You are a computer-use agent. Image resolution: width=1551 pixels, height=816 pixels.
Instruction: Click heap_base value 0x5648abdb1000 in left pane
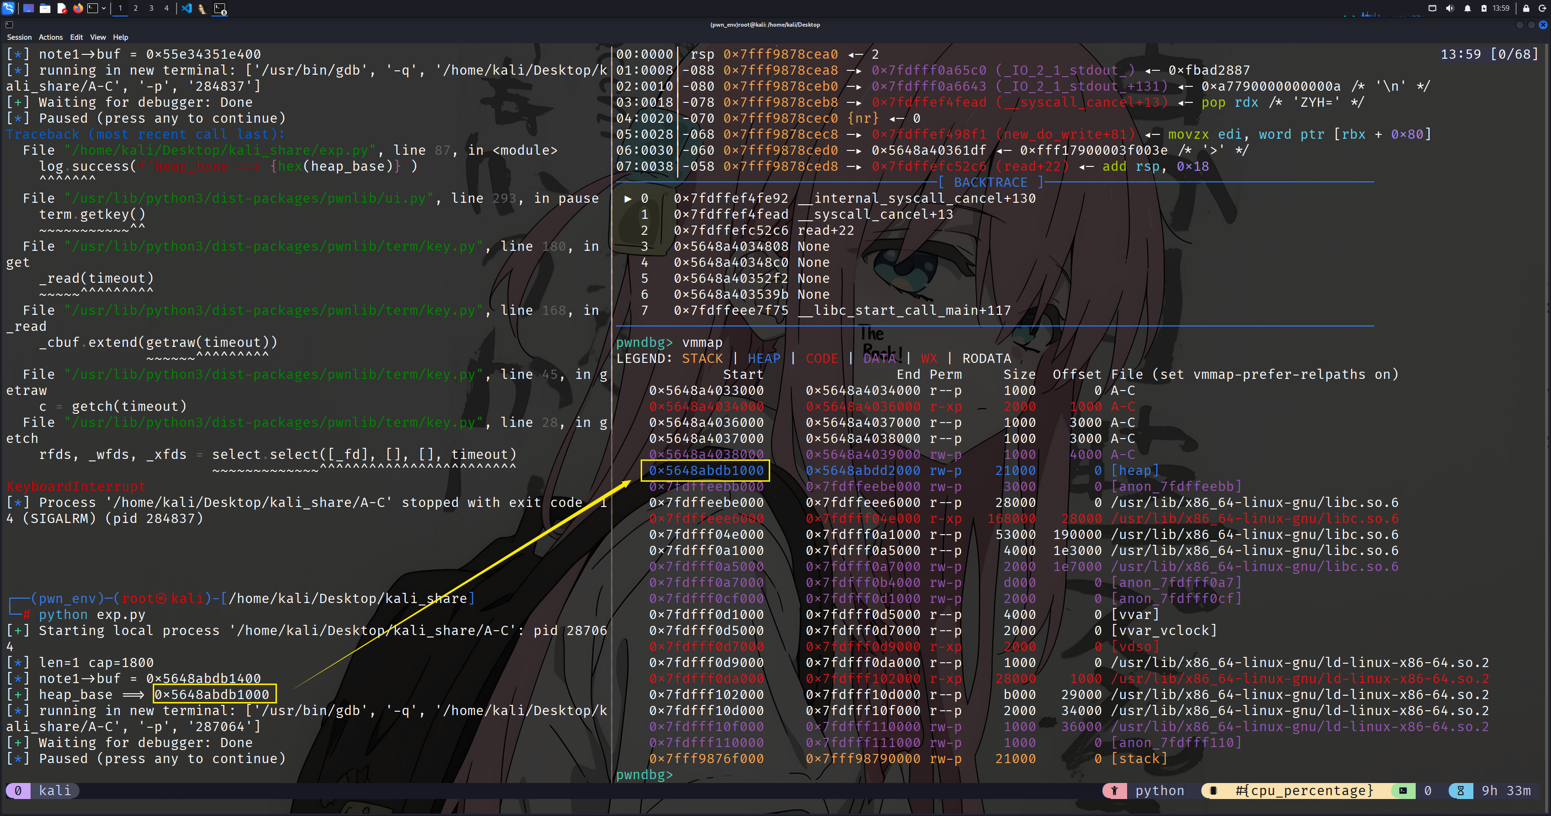click(x=212, y=694)
